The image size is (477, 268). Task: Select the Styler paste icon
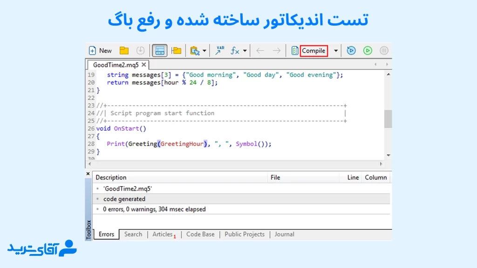tap(195, 50)
